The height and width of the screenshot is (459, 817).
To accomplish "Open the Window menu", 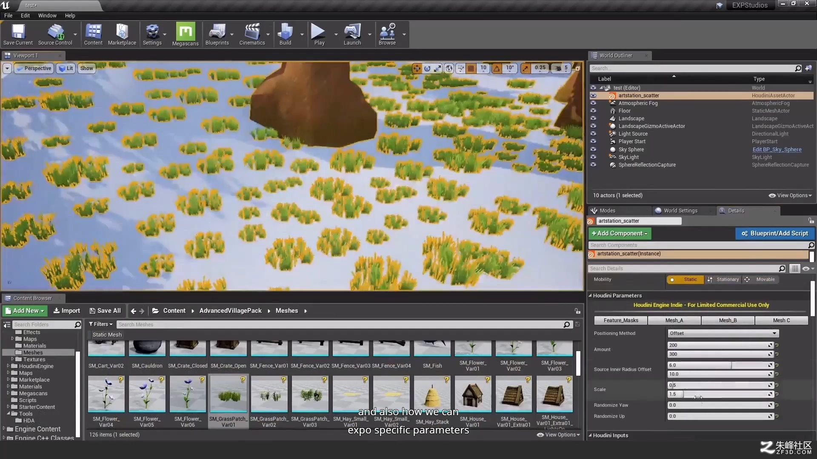I will coord(47,16).
